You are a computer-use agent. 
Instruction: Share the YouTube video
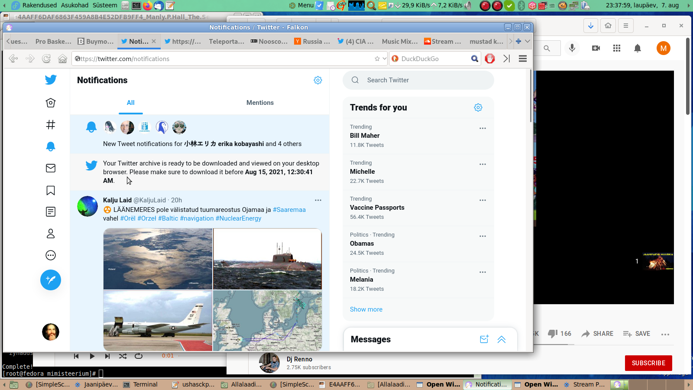pyautogui.click(x=597, y=334)
